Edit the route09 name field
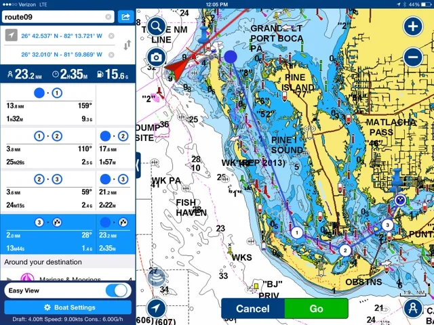The height and width of the screenshot is (325, 434). click(58, 17)
